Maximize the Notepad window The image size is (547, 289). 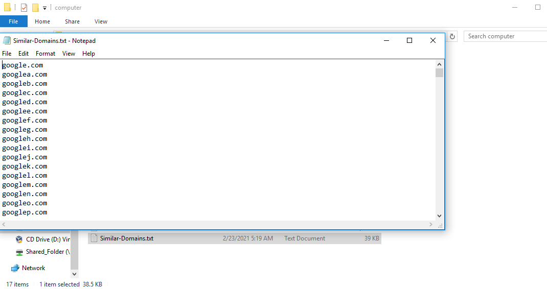pos(409,40)
